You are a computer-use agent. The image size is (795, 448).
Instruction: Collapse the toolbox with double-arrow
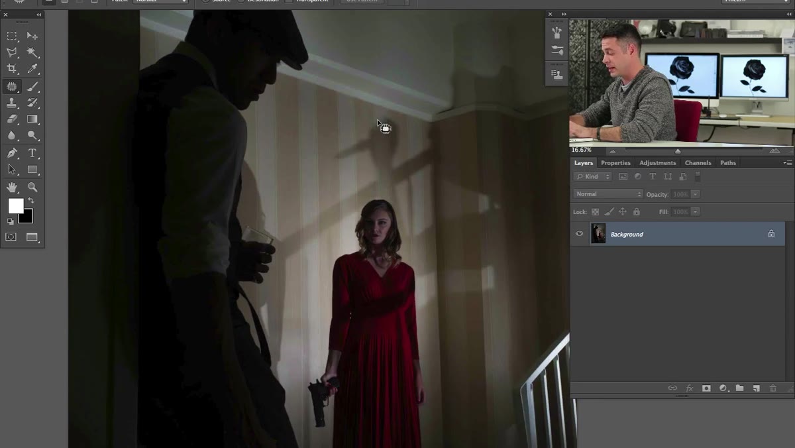tap(38, 15)
